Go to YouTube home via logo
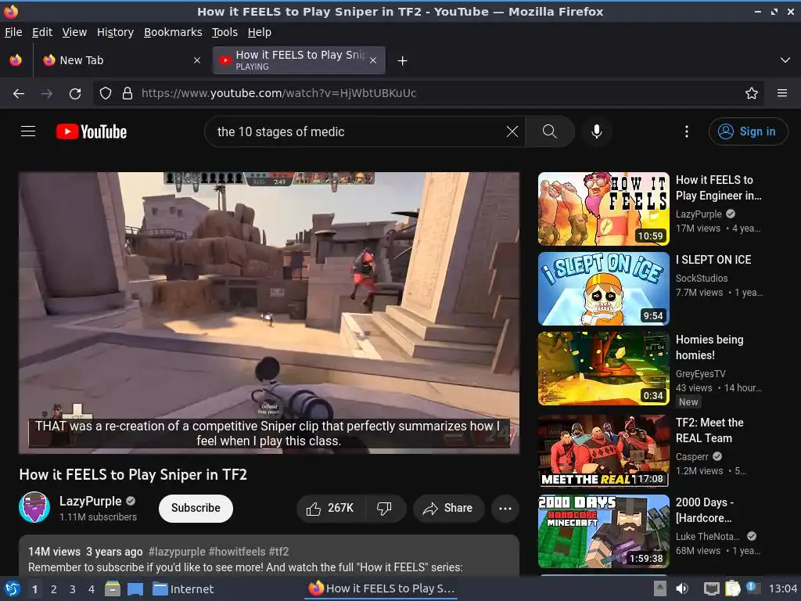This screenshot has height=601, width=801. pos(92,131)
